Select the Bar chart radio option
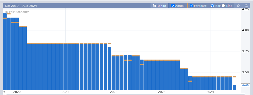253x95 pixels. point(212,6)
